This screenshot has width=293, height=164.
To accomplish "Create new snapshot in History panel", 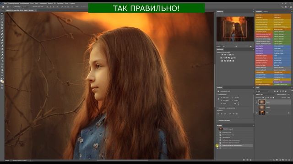I will 247,160.
